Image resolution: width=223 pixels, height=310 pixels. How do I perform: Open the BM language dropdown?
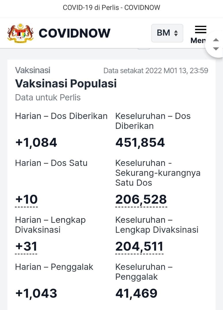(x=167, y=33)
